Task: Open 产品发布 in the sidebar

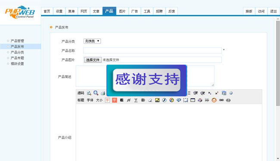Action: (x=17, y=47)
